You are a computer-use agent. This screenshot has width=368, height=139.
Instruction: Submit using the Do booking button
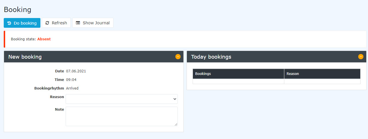pyautogui.click(x=22, y=23)
